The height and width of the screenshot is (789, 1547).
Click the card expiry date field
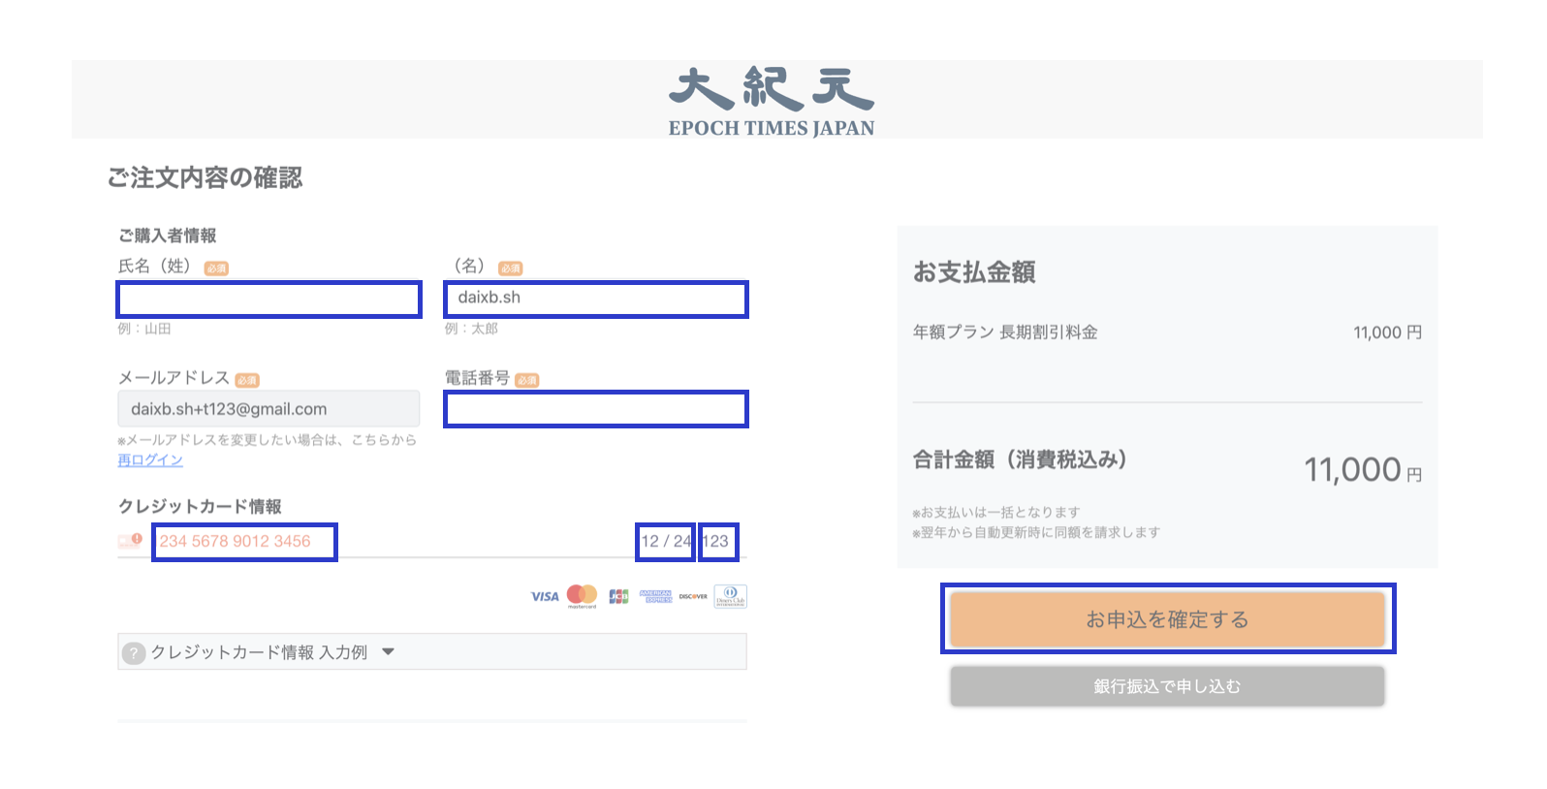tap(666, 542)
